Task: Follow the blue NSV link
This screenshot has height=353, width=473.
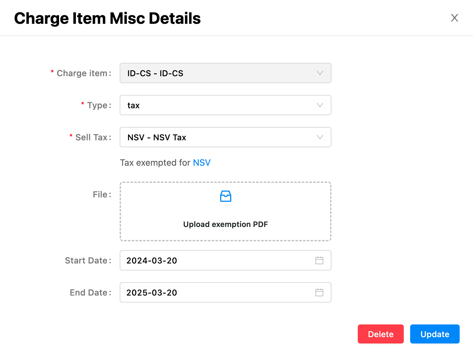Action: click(x=202, y=163)
